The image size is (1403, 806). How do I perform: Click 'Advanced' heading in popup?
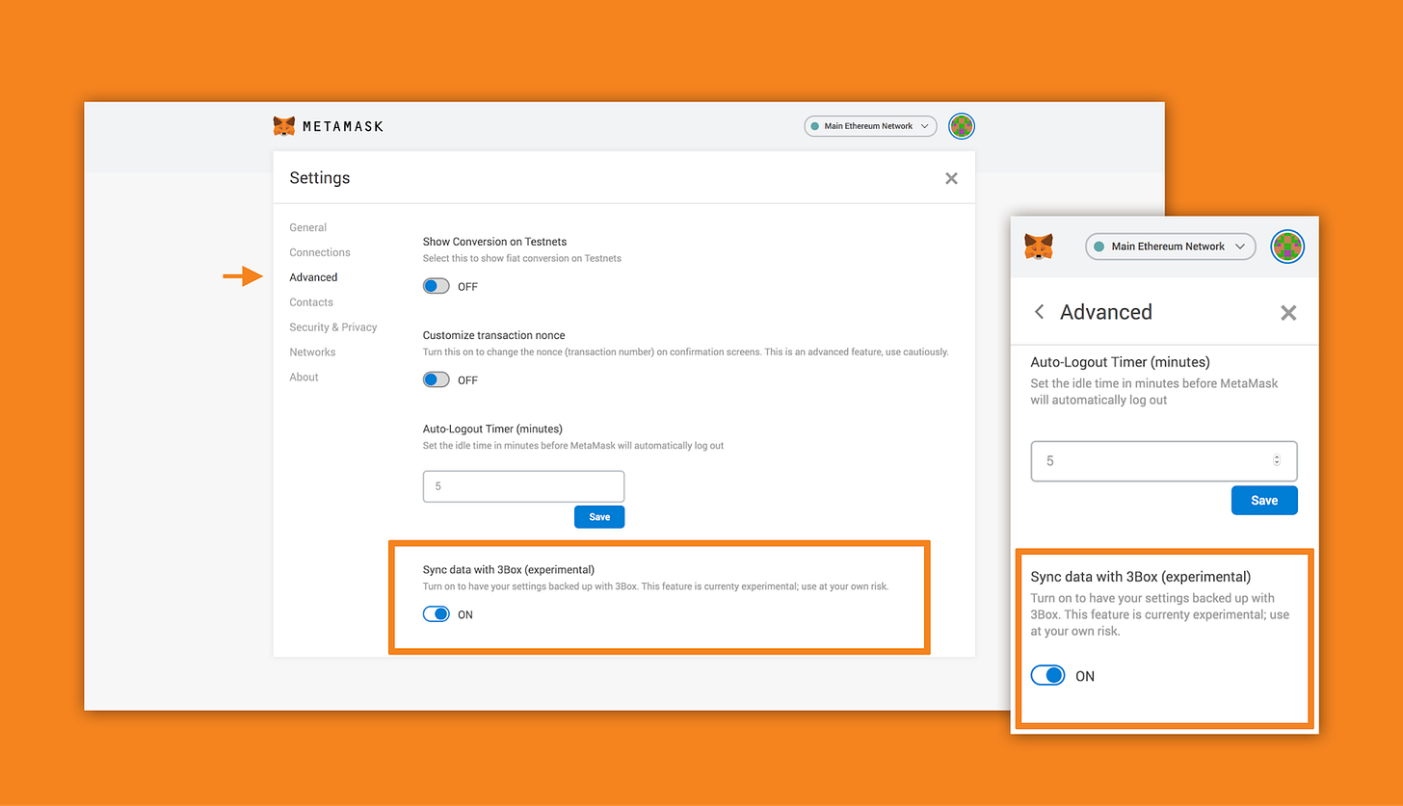pyautogui.click(x=1106, y=312)
